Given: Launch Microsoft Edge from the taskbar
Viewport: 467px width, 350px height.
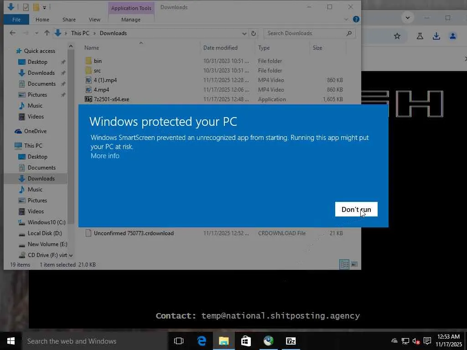Looking at the screenshot, I should (202, 341).
